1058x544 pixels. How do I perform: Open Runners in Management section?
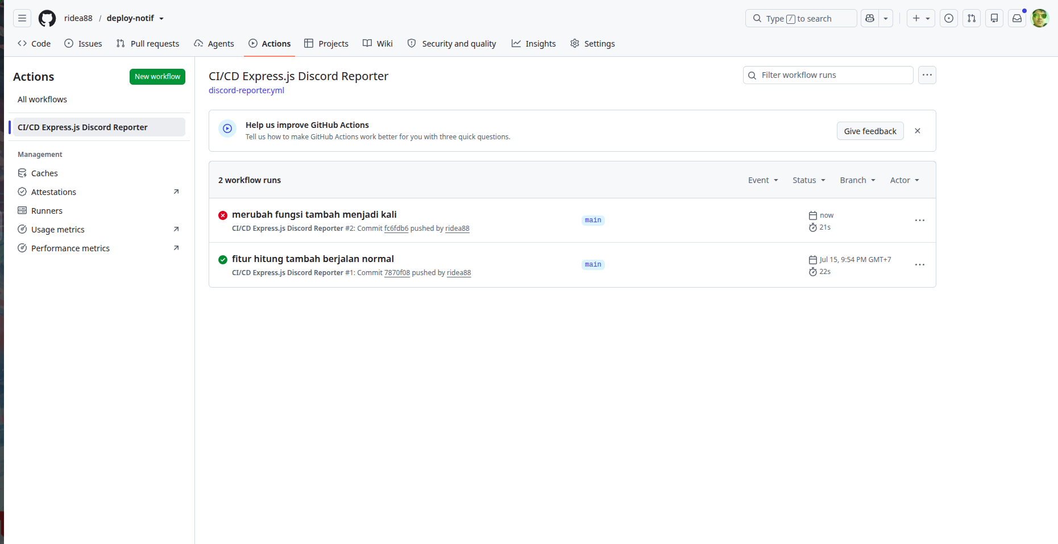pos(99,211)
